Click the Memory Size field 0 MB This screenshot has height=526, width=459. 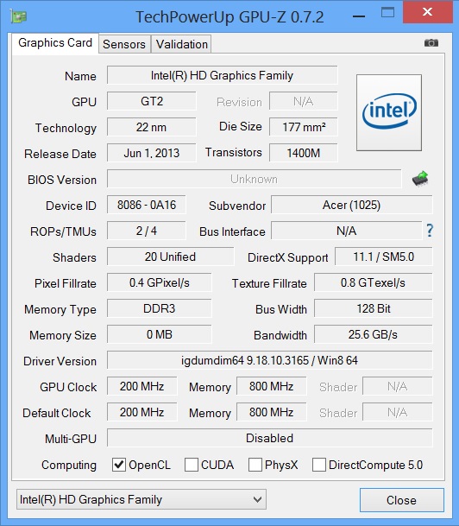pyautogui.click(x=160, y=334)
